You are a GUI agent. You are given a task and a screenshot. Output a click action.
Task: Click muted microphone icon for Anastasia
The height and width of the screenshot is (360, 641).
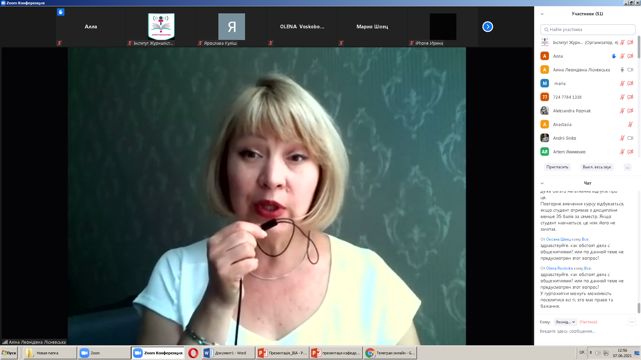tap(630, 124)
